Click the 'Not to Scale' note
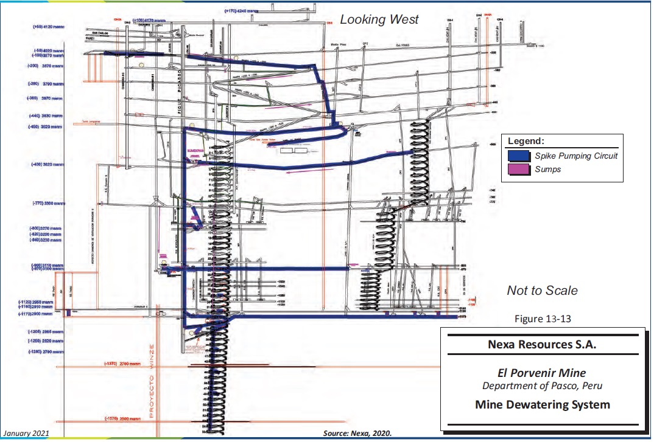The height and width of the screenshot is (442, 654). click(x=542, y=291)
